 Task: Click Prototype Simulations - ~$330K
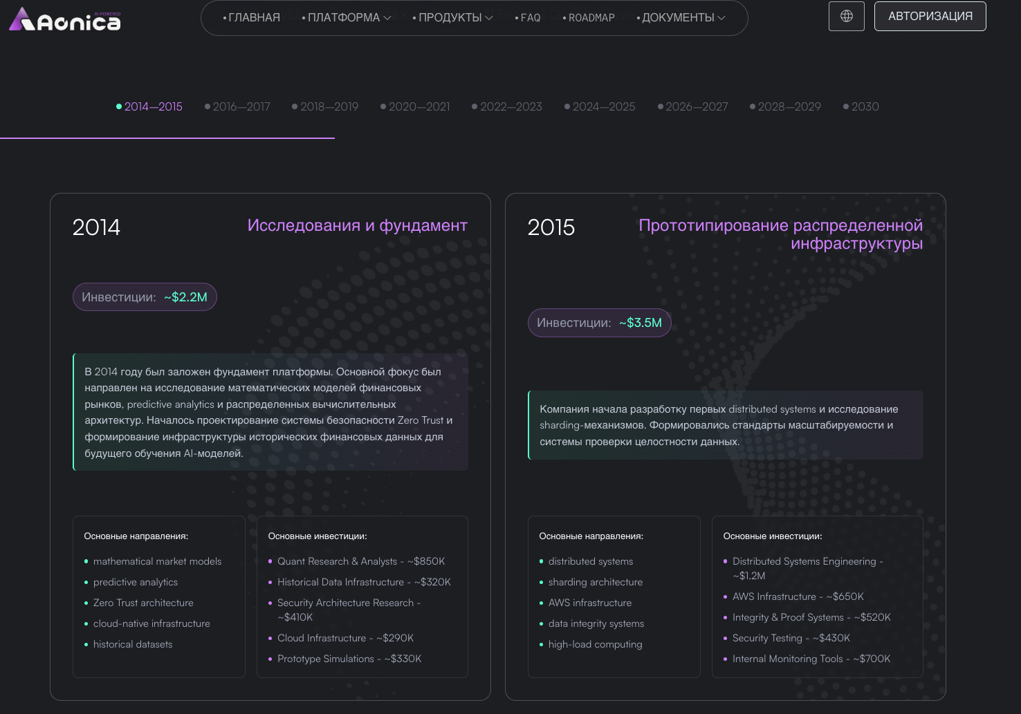click(349, 659)
